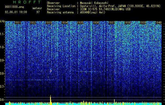Click the 1933 time marker

click(49, 23)
